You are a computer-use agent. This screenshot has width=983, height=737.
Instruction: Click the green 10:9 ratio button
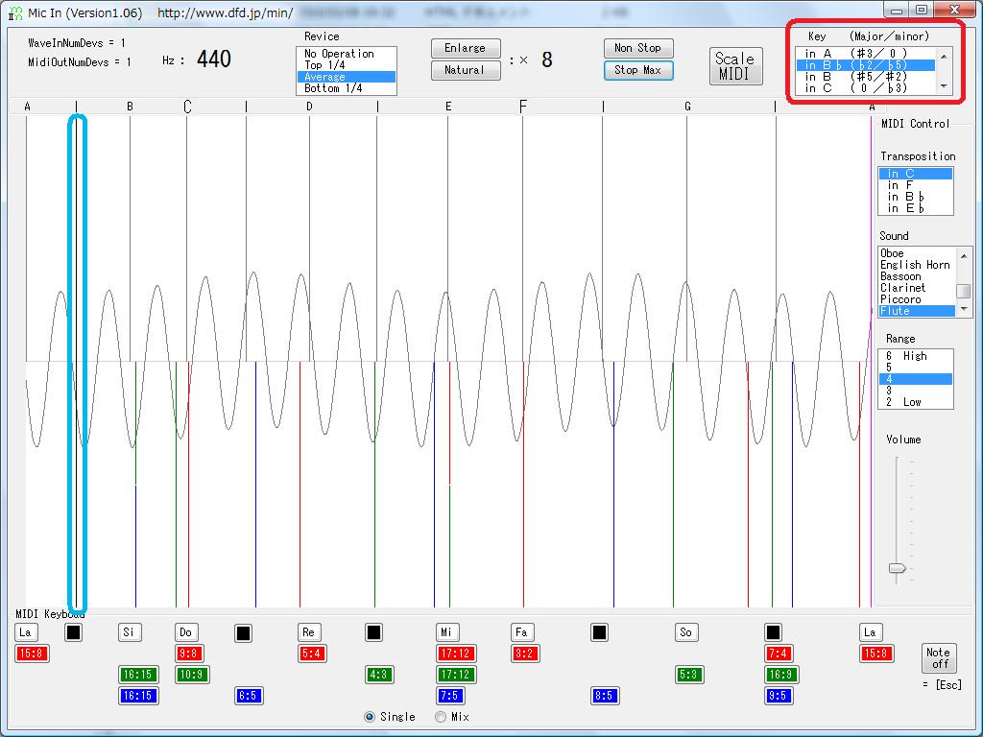[192, 675]
